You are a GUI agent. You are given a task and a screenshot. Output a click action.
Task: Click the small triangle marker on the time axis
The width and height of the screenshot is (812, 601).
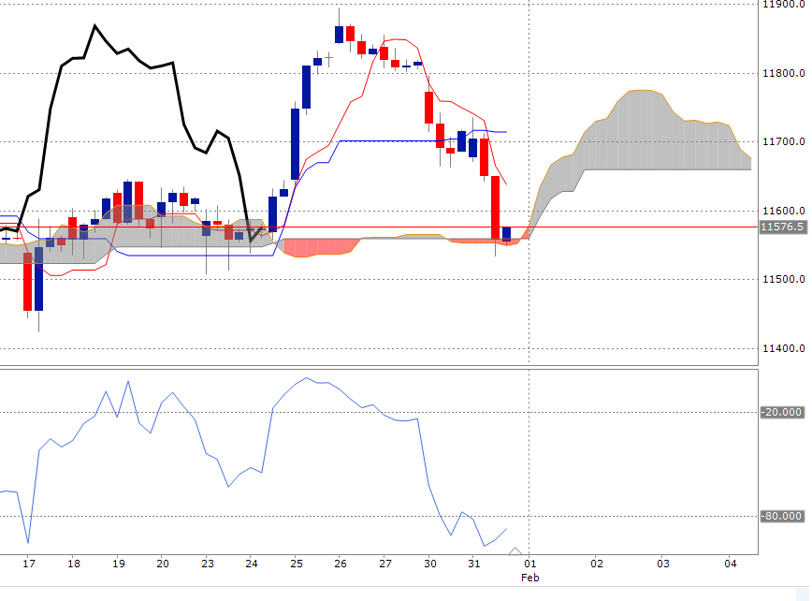(515, 550)
